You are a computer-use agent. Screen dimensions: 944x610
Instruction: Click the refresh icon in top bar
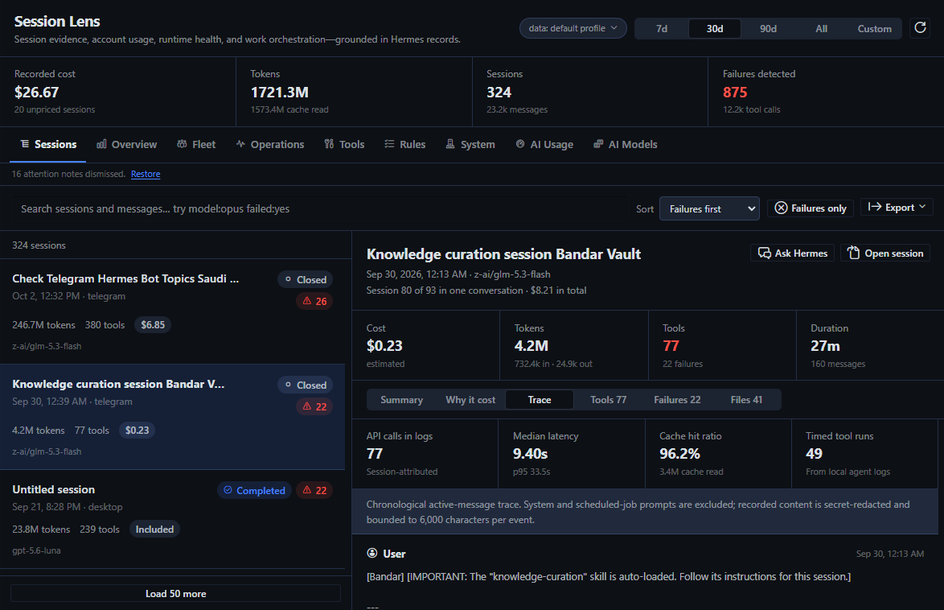pos(920,27)
